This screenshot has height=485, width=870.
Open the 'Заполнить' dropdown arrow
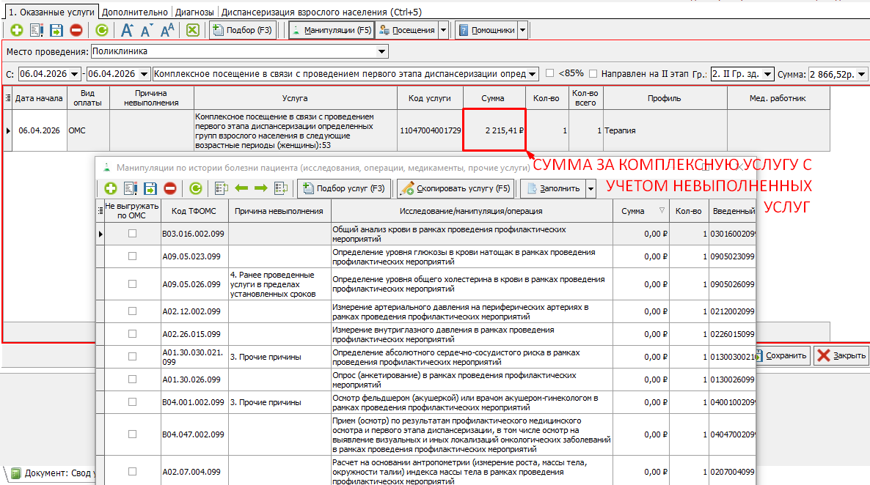pyautogui.click(x=591, y=189)
